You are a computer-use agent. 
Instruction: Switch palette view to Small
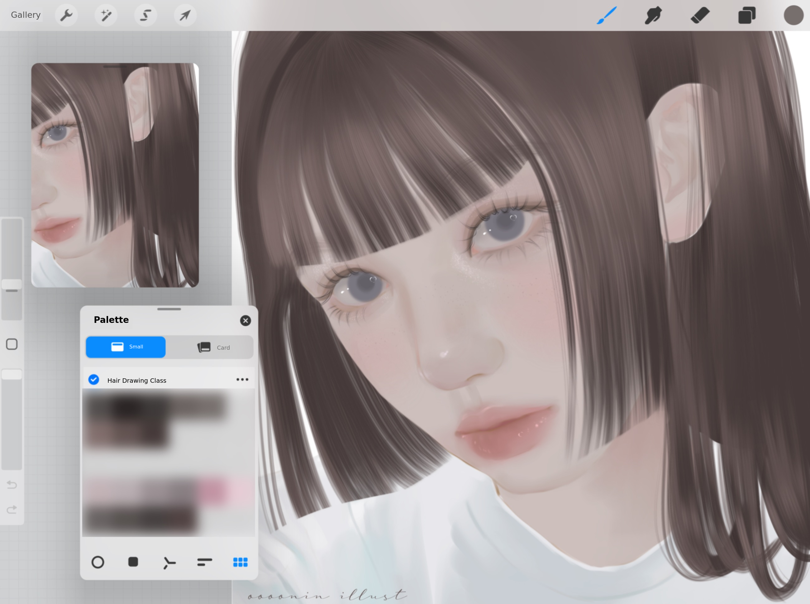point(126,347)
